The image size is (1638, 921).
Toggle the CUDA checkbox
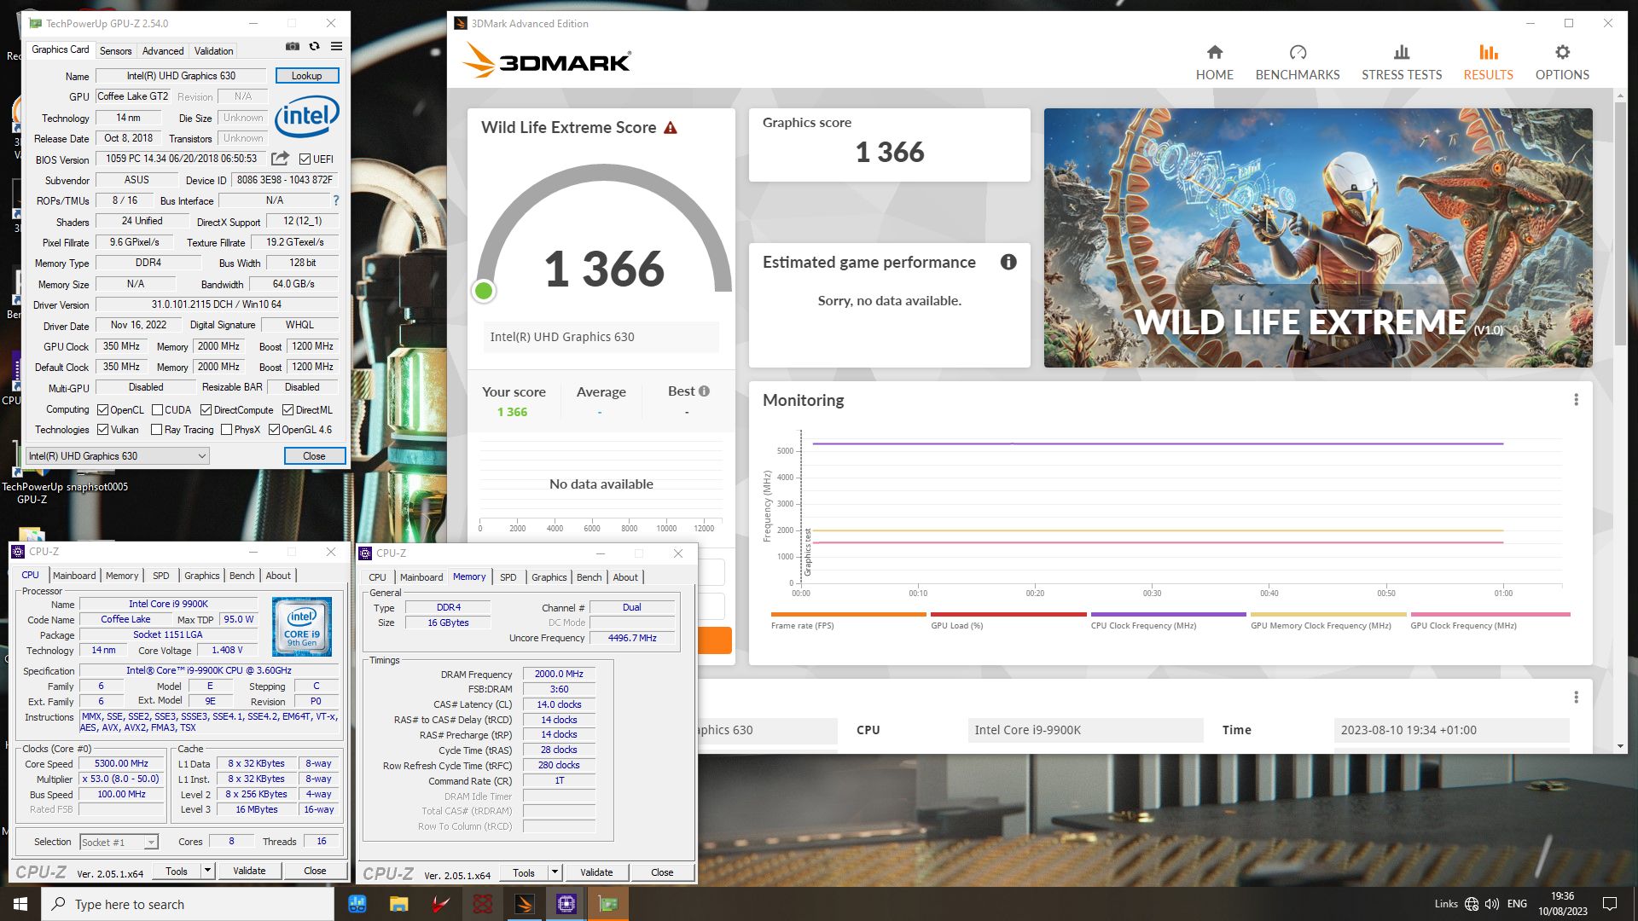point(157,410)
